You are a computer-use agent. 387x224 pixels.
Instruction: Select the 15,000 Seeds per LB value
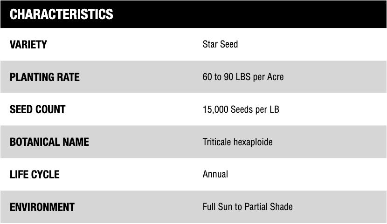click(x=241, y=109)
